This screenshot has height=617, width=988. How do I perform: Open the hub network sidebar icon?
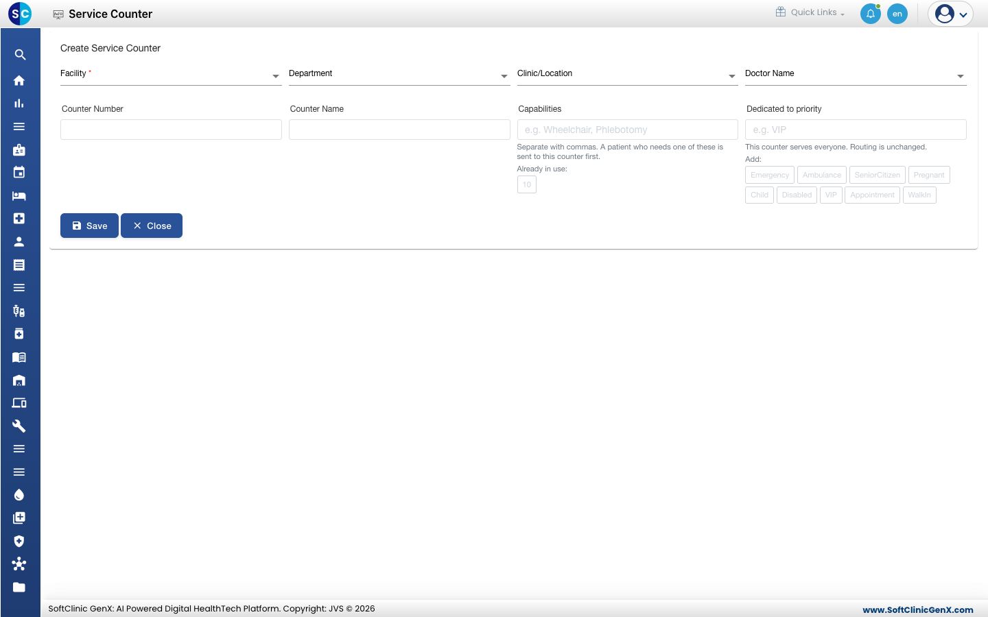click(19, 564)
